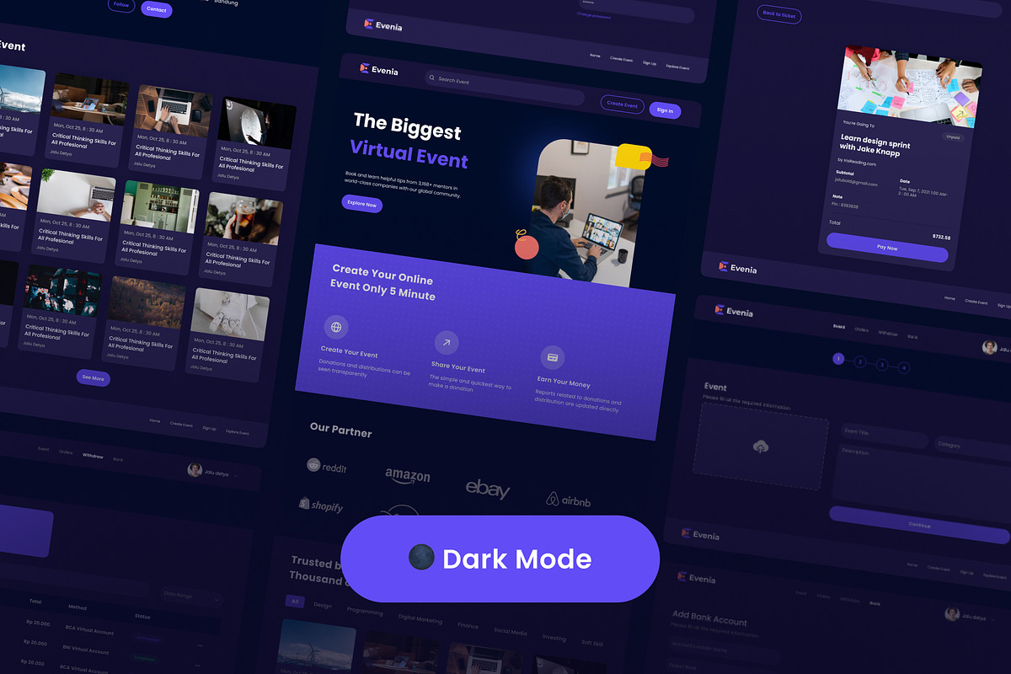The width and height of the screenshot is (1011, 674).
Task: Click the large Dark Mode pill button
Action: click(500, 559)
